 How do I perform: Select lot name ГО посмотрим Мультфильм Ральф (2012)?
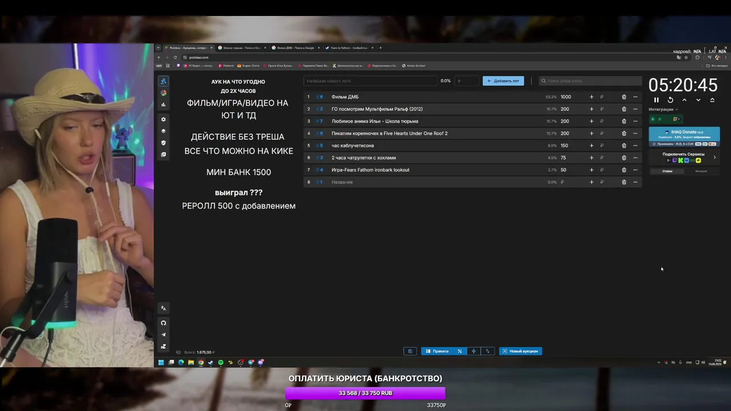(377, 109)
